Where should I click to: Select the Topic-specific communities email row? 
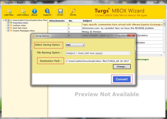pyautogui.click(x=105, y=24)
